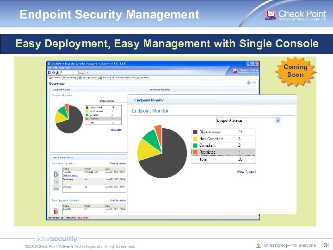The width and height of the screenshot is (333, 250).
Task: Click the Refresh icon in the console toolbar
Action: click(53, 73)
